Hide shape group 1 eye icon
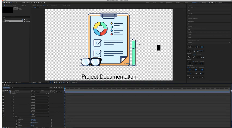Viewport: 232px width, 128px height. pos(3,95)
